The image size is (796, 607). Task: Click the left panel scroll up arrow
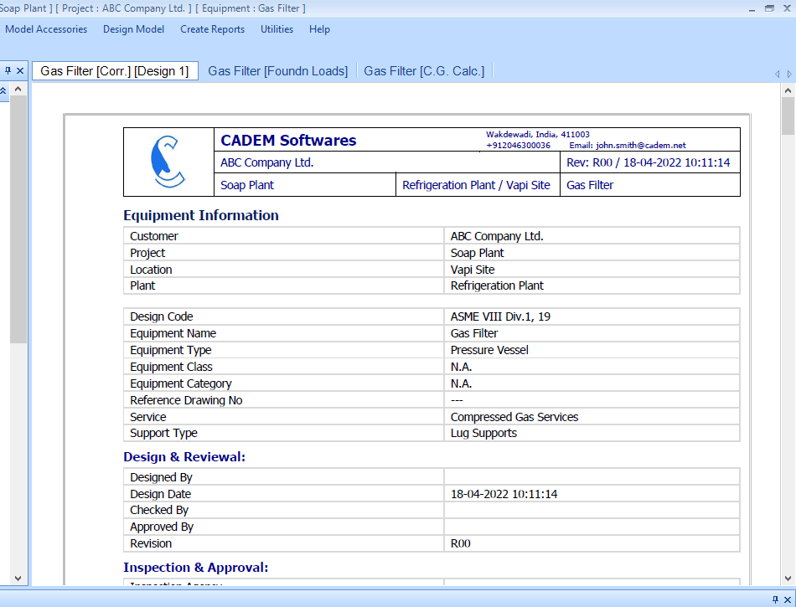(x=18, y=90)
